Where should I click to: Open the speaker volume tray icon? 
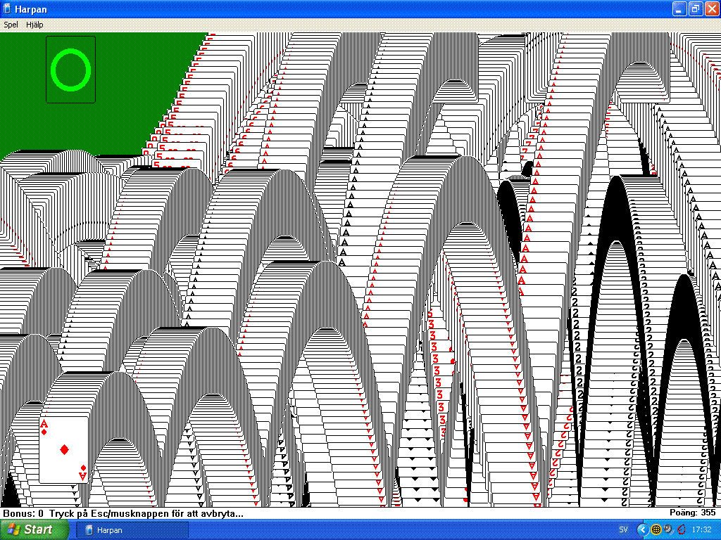[668, 530]
